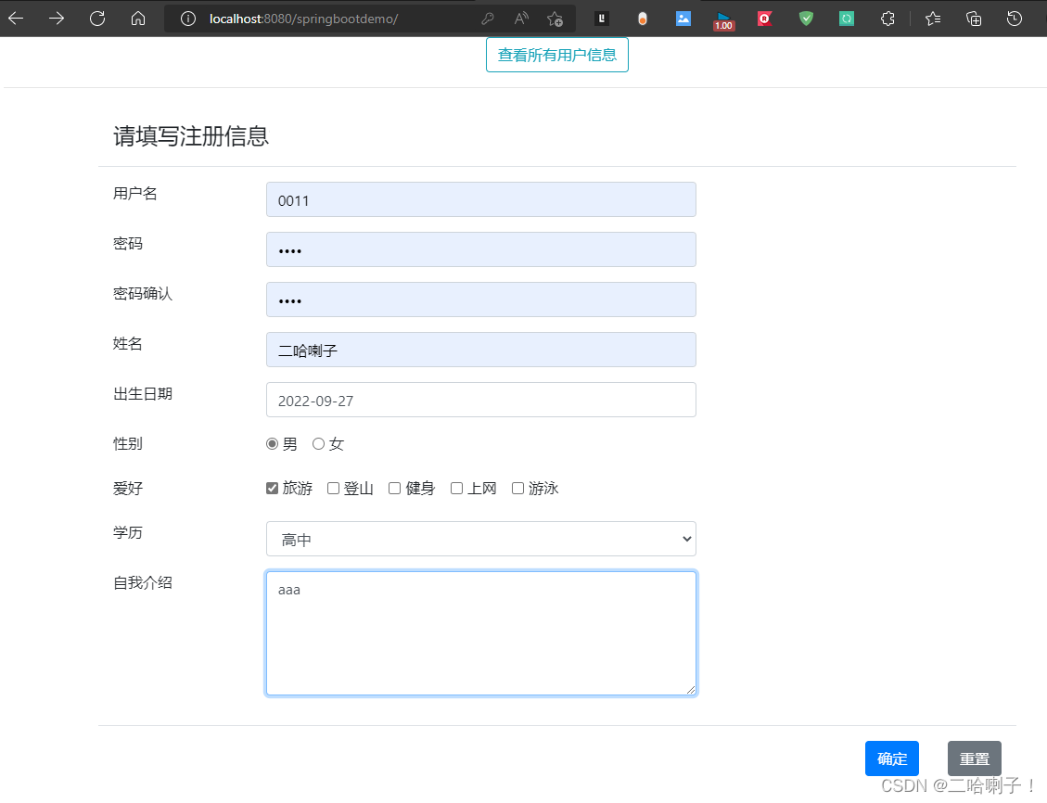Start Read Aloud from the address bar
Screen dimensions: 1047x803
520,18
